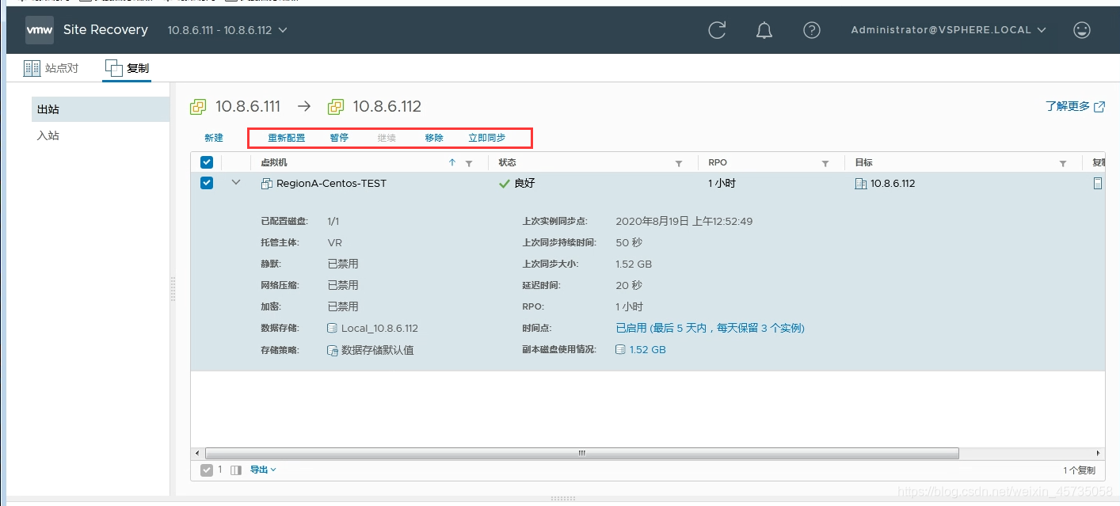Click the scrollbar left arrow
Screen dimensions: 1120x506
pos(197,453)
